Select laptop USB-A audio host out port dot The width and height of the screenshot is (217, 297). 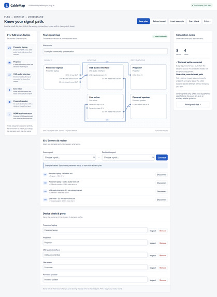pyautogui.click(x=80, y=78)
